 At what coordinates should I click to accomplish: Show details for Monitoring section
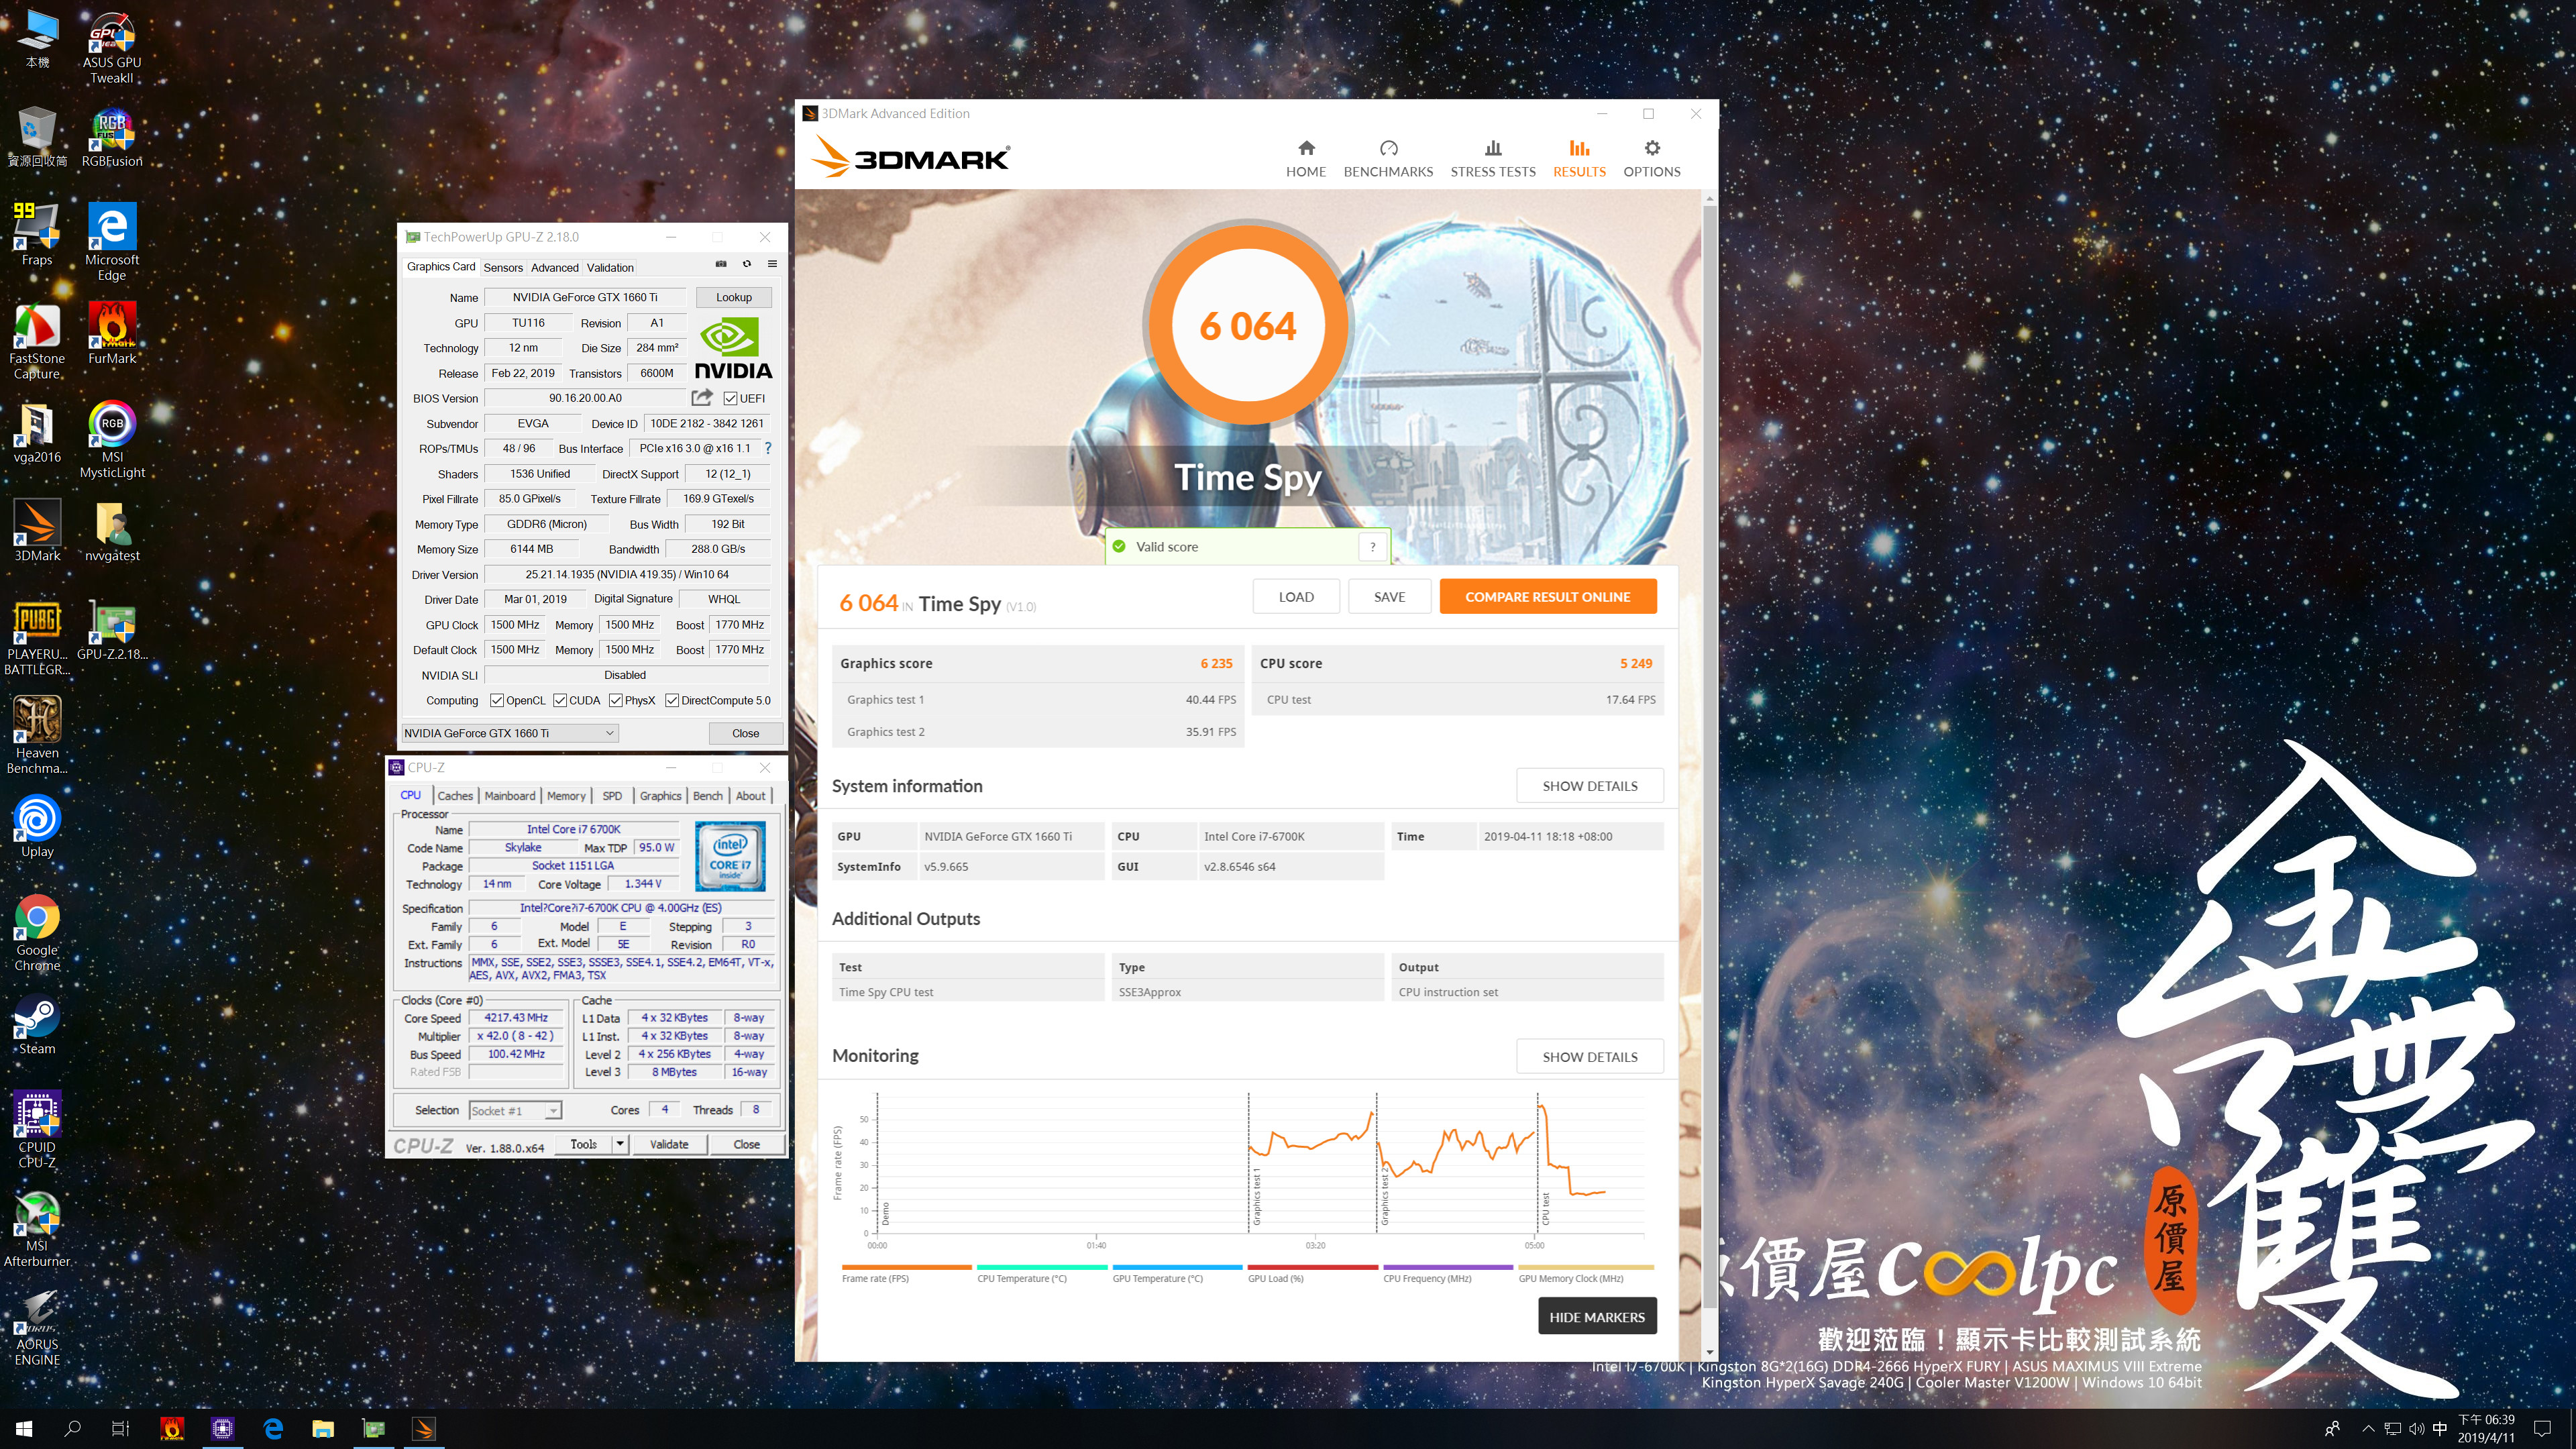click(x=1590, y=1057)
